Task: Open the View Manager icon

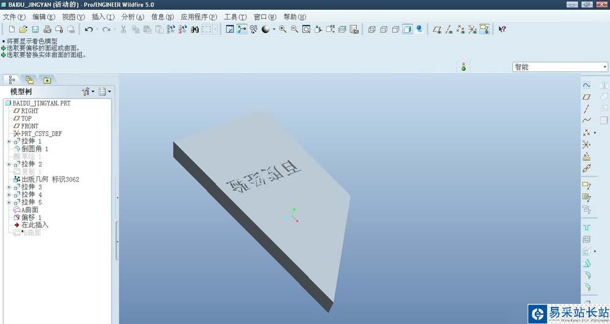Action: pyautogui.click(x=354, y=29)
